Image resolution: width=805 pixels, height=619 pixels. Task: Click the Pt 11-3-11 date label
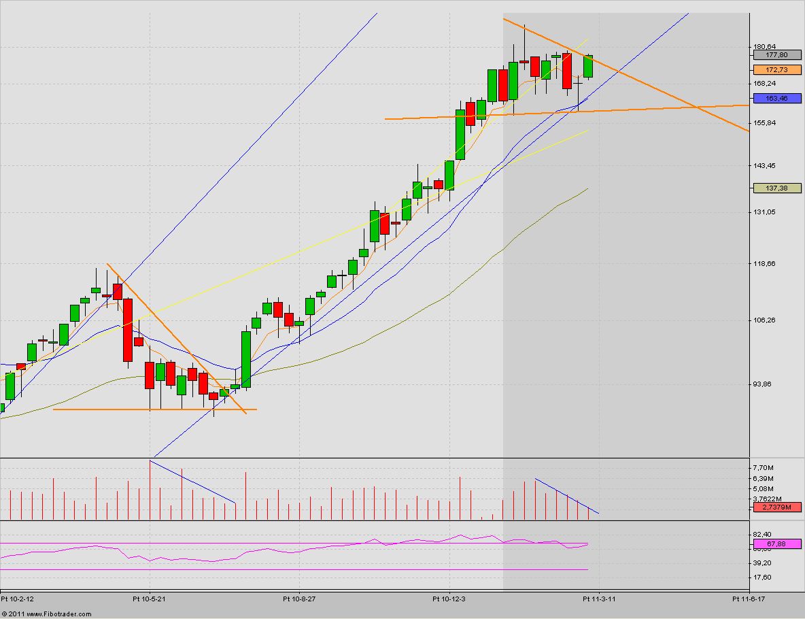[599, 599]
